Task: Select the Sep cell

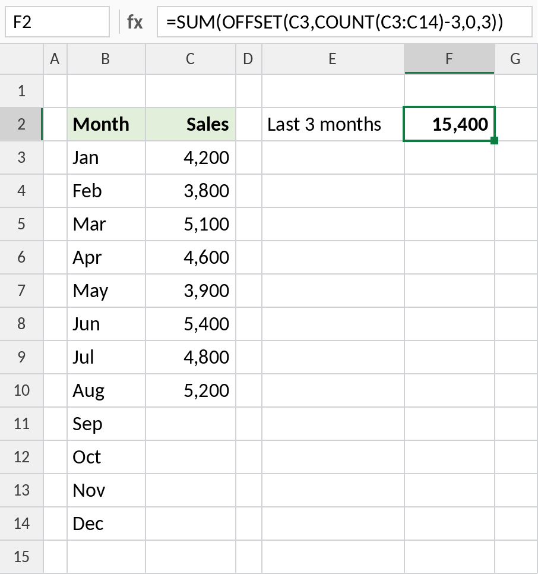Action: (106, 424)
